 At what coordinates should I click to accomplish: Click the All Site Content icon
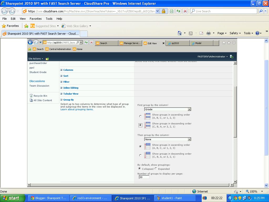(31, 100)
